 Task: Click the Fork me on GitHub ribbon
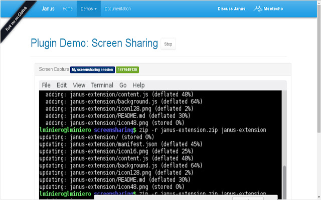pos(17,18)
